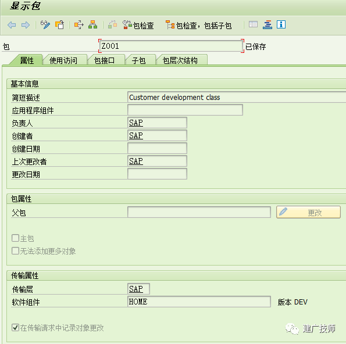346x344 pixels.
Task: Click the forward arrow icon
Action: pyautogui.click(x=26, y=25)
